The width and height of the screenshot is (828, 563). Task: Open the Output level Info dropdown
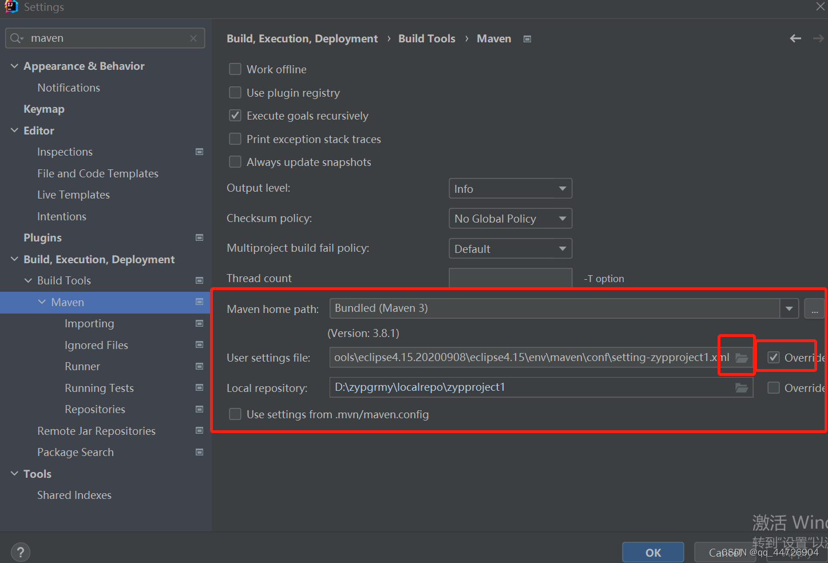[510, 188]
